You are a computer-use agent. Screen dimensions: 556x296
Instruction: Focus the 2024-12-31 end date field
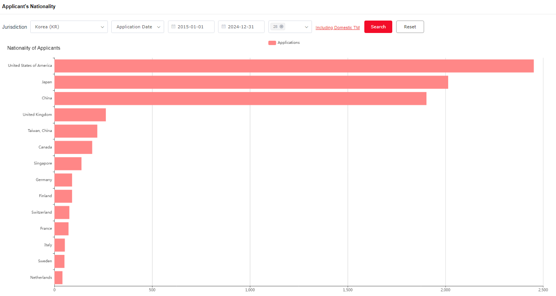point(243,27)
